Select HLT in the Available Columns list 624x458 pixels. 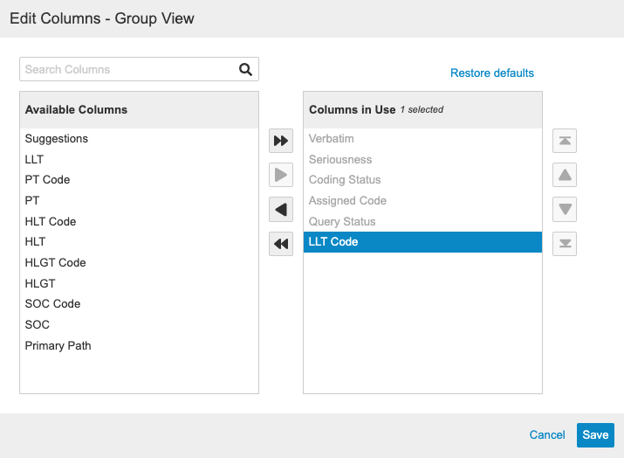click(x=36, y=242)
